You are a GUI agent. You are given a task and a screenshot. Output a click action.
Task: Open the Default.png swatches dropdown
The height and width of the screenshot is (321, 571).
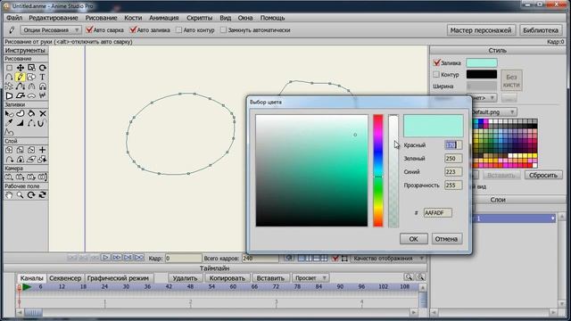click(493, 112)
